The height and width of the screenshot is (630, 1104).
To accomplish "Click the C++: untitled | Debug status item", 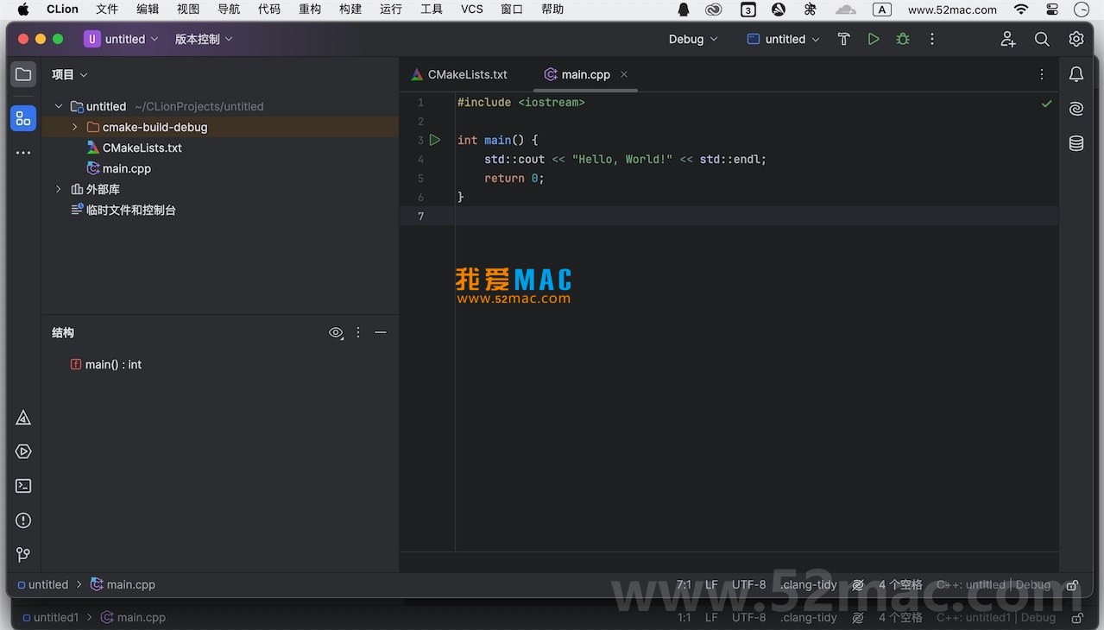I will pos(994,585).
